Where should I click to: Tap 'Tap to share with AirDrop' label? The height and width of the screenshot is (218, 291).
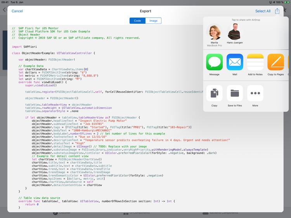(x=246, y=20)
